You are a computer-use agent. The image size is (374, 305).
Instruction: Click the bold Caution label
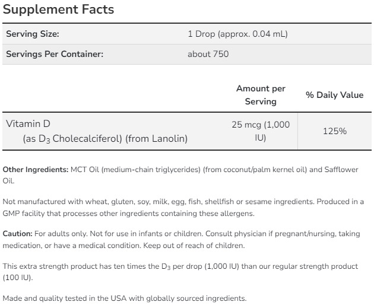(18, 234)
